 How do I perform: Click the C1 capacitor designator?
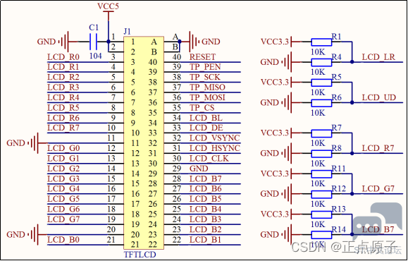point(94,28)
